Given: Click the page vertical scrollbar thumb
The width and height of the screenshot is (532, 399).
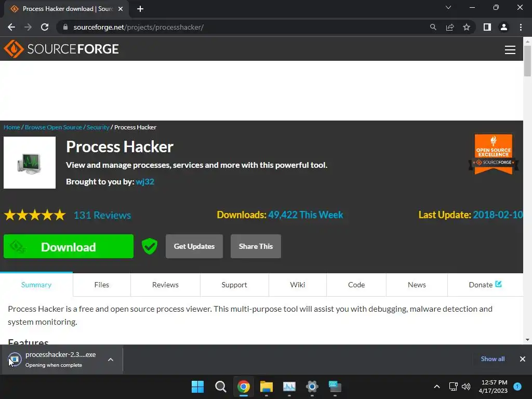Looking at the screenshot, I should (x=527, y=61).
